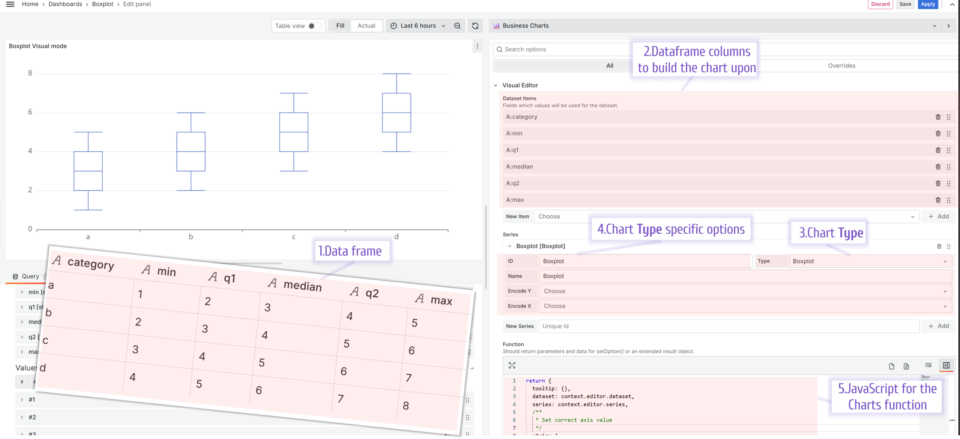Add a new dataset item
This screenshot has width=960, height=439.
pyautogui.click(x=938, y=216)
